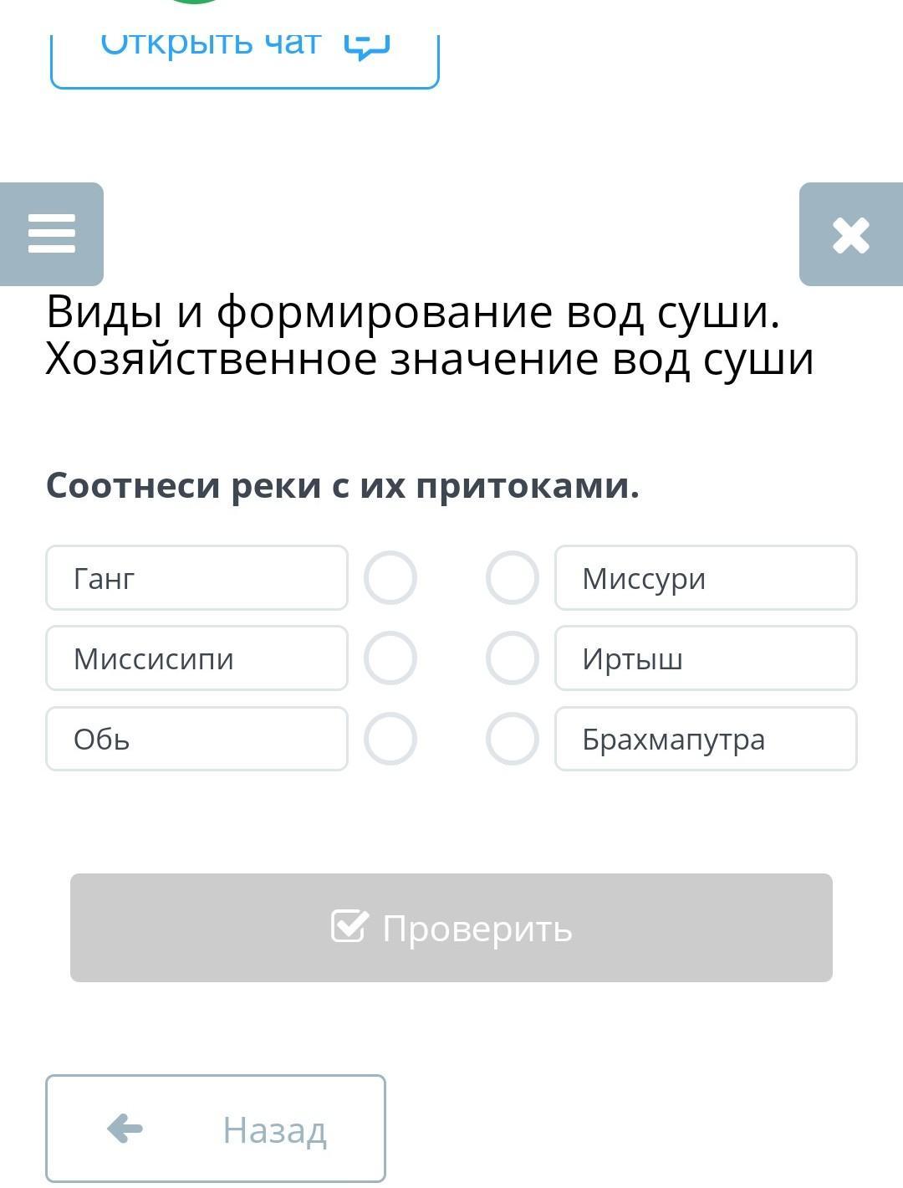
Task: Select the radio circle beside Брахмапутра
Action: pyautogui.click(x=512, y=739)
